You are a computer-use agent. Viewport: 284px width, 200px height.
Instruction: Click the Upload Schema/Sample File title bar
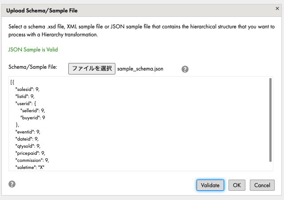142,11
